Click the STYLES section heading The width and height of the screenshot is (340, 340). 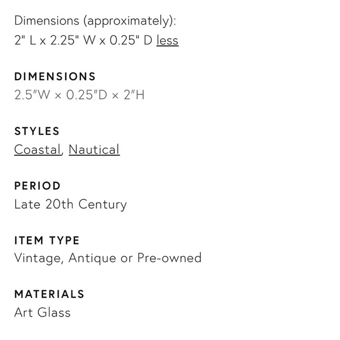pos(37,131)
